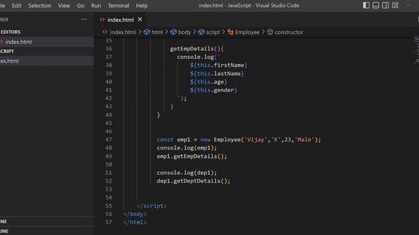Click '${this.lastName}' text
The width and height of the screenshot is (419, 235).
217,74
